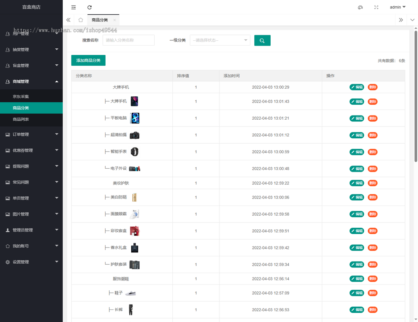Delete the 长裤 category
This screenshot has height=322, width=418.
tap(372, 310)
